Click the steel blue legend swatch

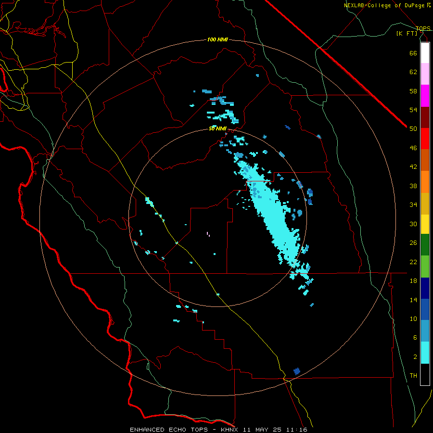click(x=425, y=331)
